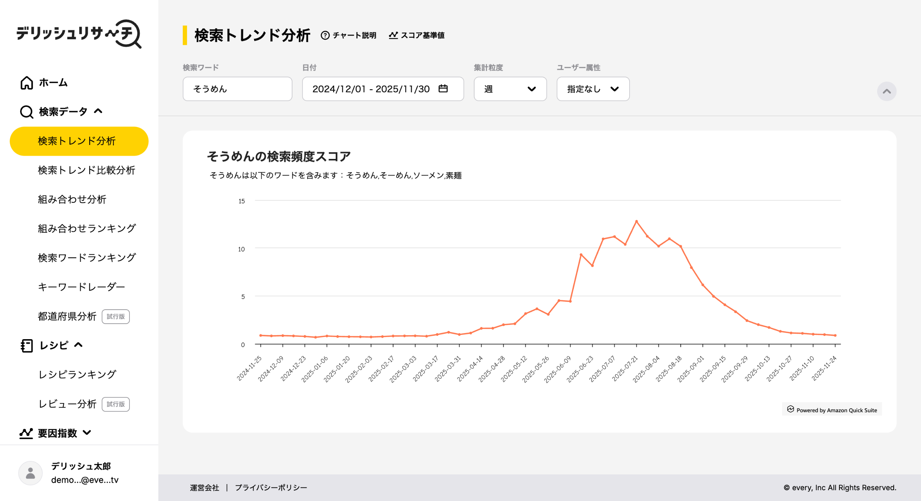Collapse the filter panel with up chevron

point(886,91)
